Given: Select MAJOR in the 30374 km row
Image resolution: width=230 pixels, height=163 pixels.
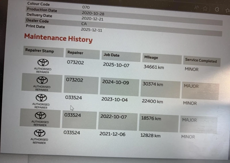Looking at the screenshot, I should 191,86.
